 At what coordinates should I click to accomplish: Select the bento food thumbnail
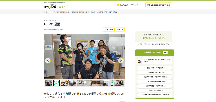tap(64, 83)
